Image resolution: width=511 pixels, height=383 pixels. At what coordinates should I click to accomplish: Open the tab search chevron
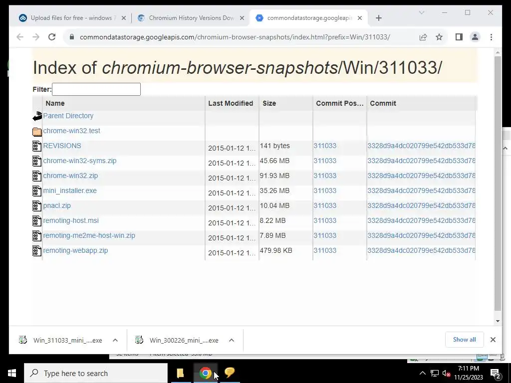point(421,12)
